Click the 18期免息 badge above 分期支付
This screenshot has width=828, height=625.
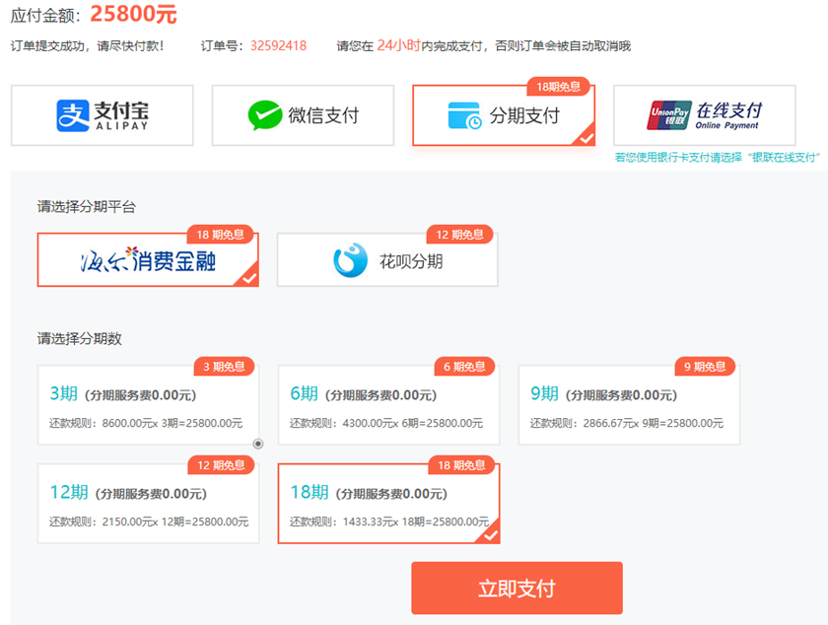point(557,88)
